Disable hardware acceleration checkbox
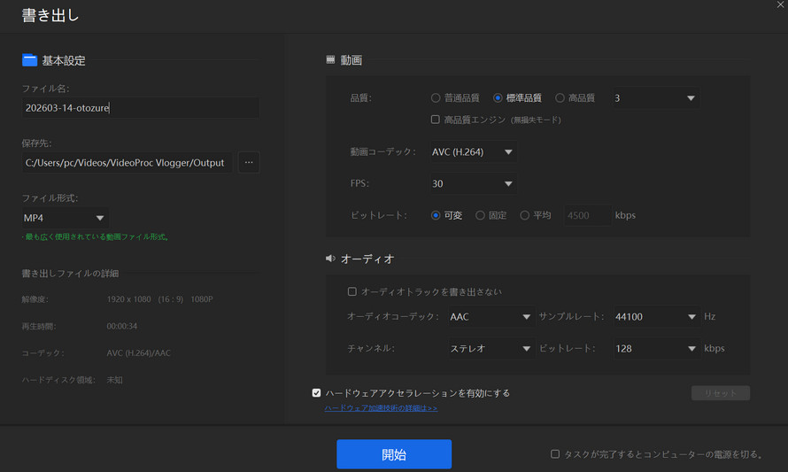This screenshot has width=788, height=472. 317,392
